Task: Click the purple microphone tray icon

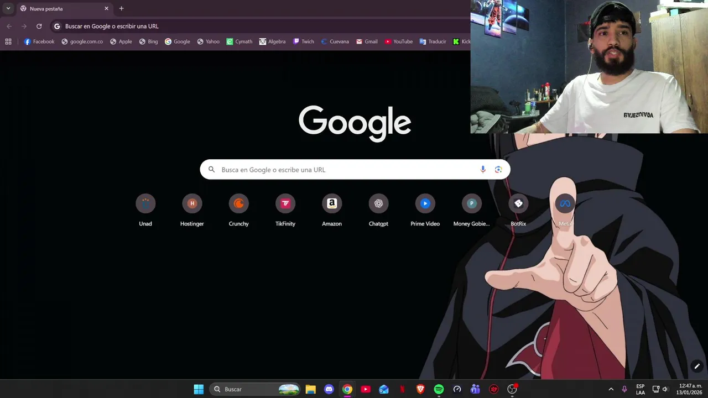Action: click(x=624, y=389)
